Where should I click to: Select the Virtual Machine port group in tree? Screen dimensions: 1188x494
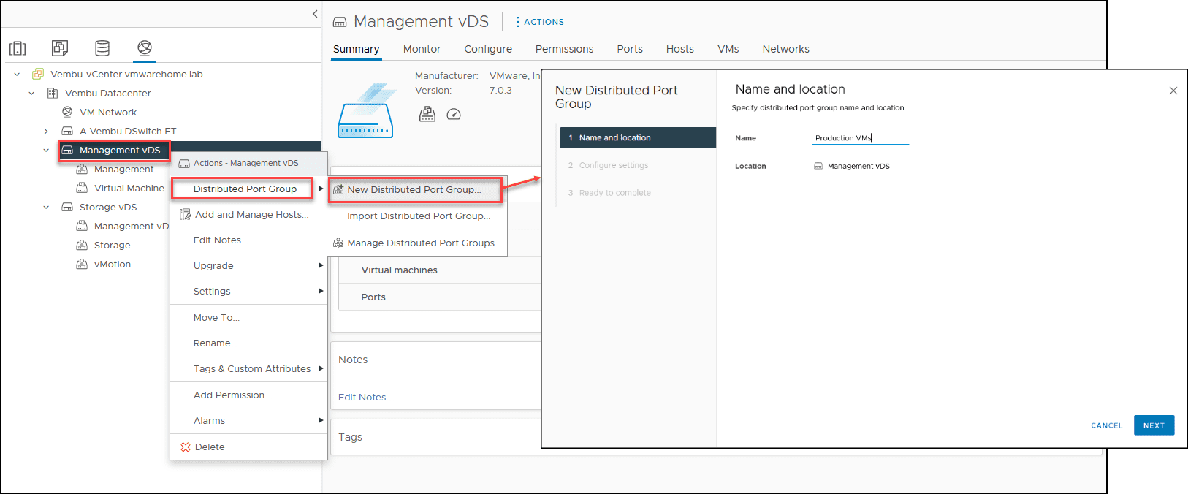point(129,188)
